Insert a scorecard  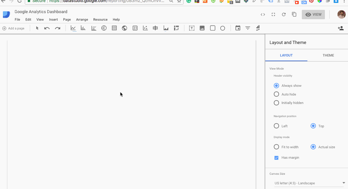tap(135, 28)
